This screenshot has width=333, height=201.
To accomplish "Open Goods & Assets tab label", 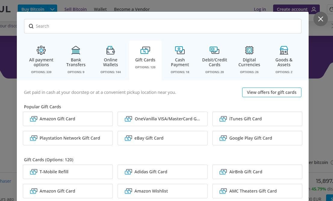I will click(284, 62).
